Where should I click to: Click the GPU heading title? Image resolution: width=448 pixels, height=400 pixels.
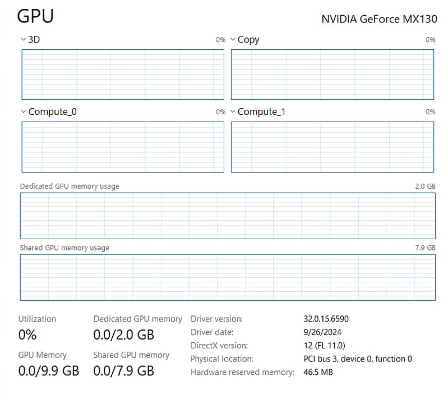35,16
